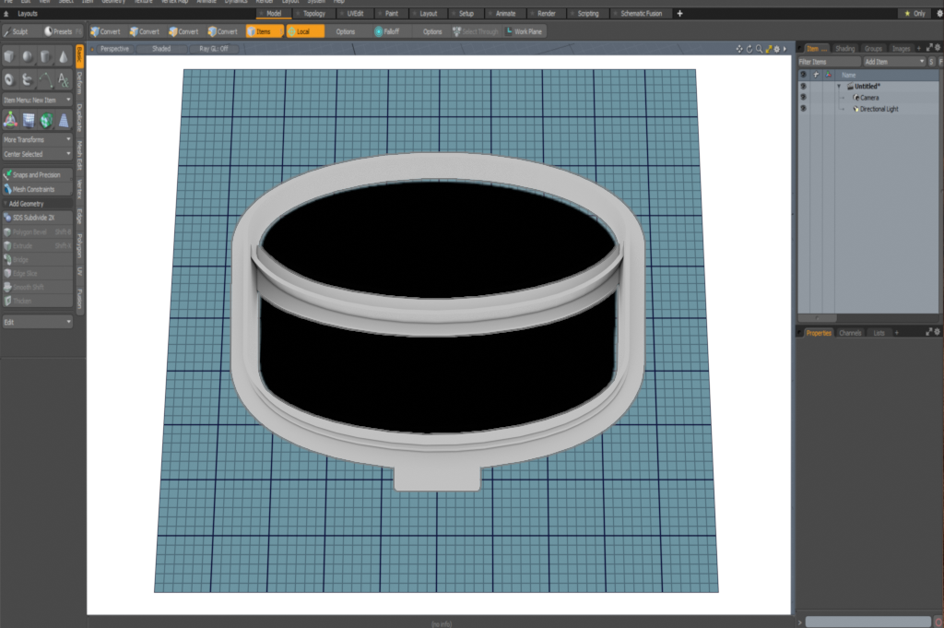The image size is (944, 628).
Task: Choose the Torus primitive tool
Action: click(x=10, y=80)
